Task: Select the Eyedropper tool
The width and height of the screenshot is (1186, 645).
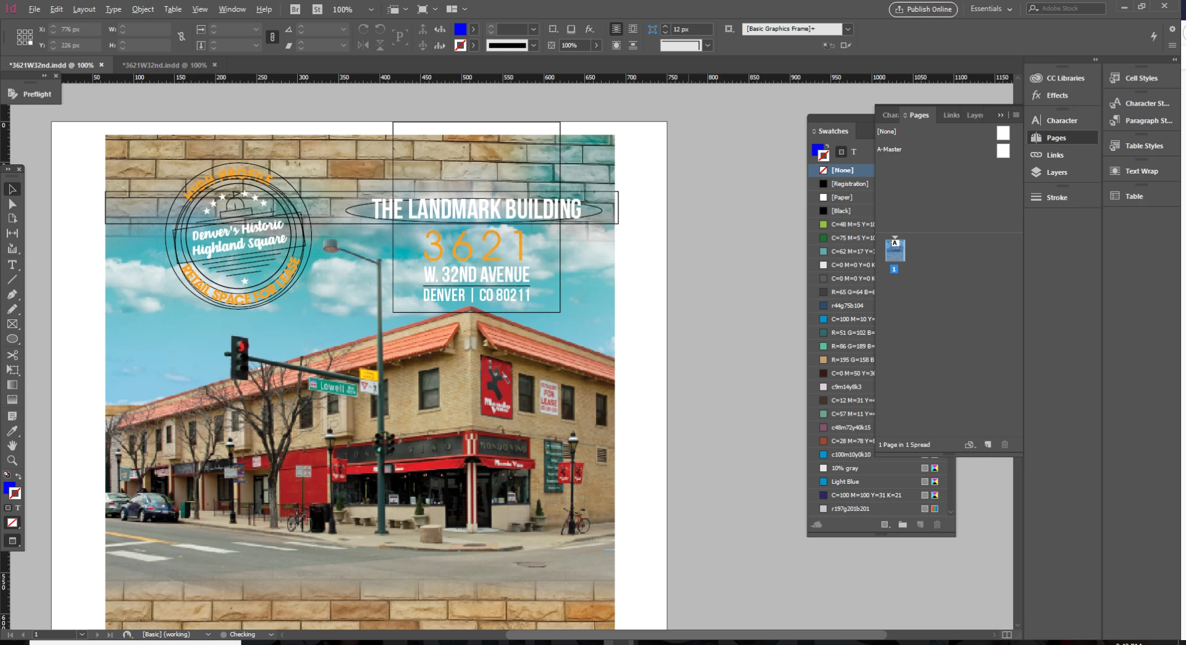Action: tap(12, 431)
